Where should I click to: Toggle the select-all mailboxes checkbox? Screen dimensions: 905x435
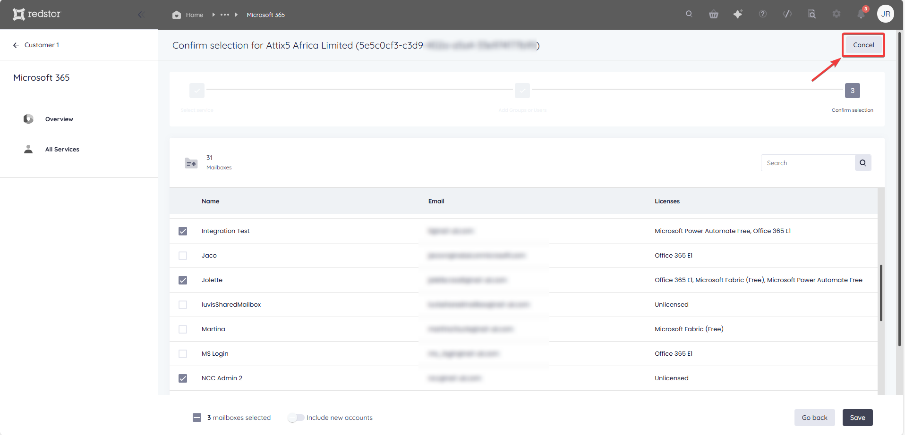(197, 418)
